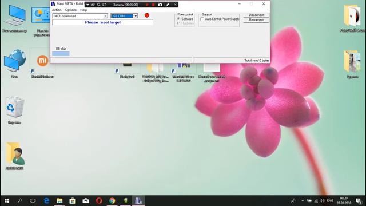Click the recorder magnifier zoom icon

pos(99,5)
